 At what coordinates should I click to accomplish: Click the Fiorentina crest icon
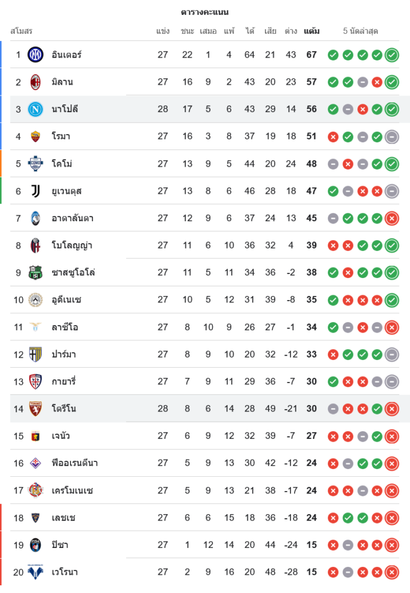pyautogui.click(x=35, y=463)
